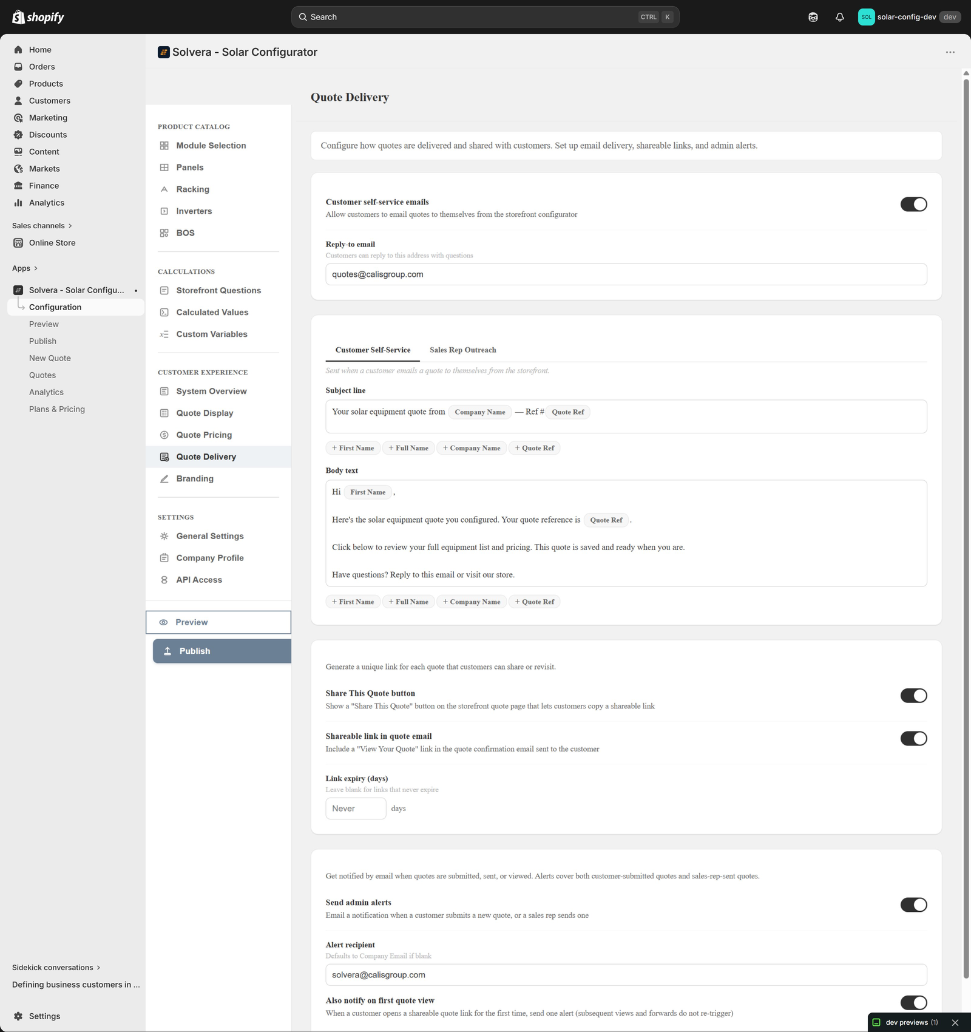This screenshot has width=971, height=1032.
Task: Select Quote Delivery in navigation
Action: pyautogui.click(x=218, y=457)
